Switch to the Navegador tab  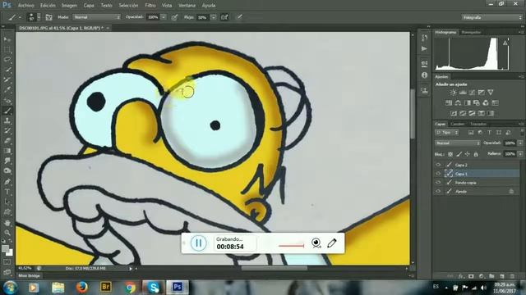[471, 33]
